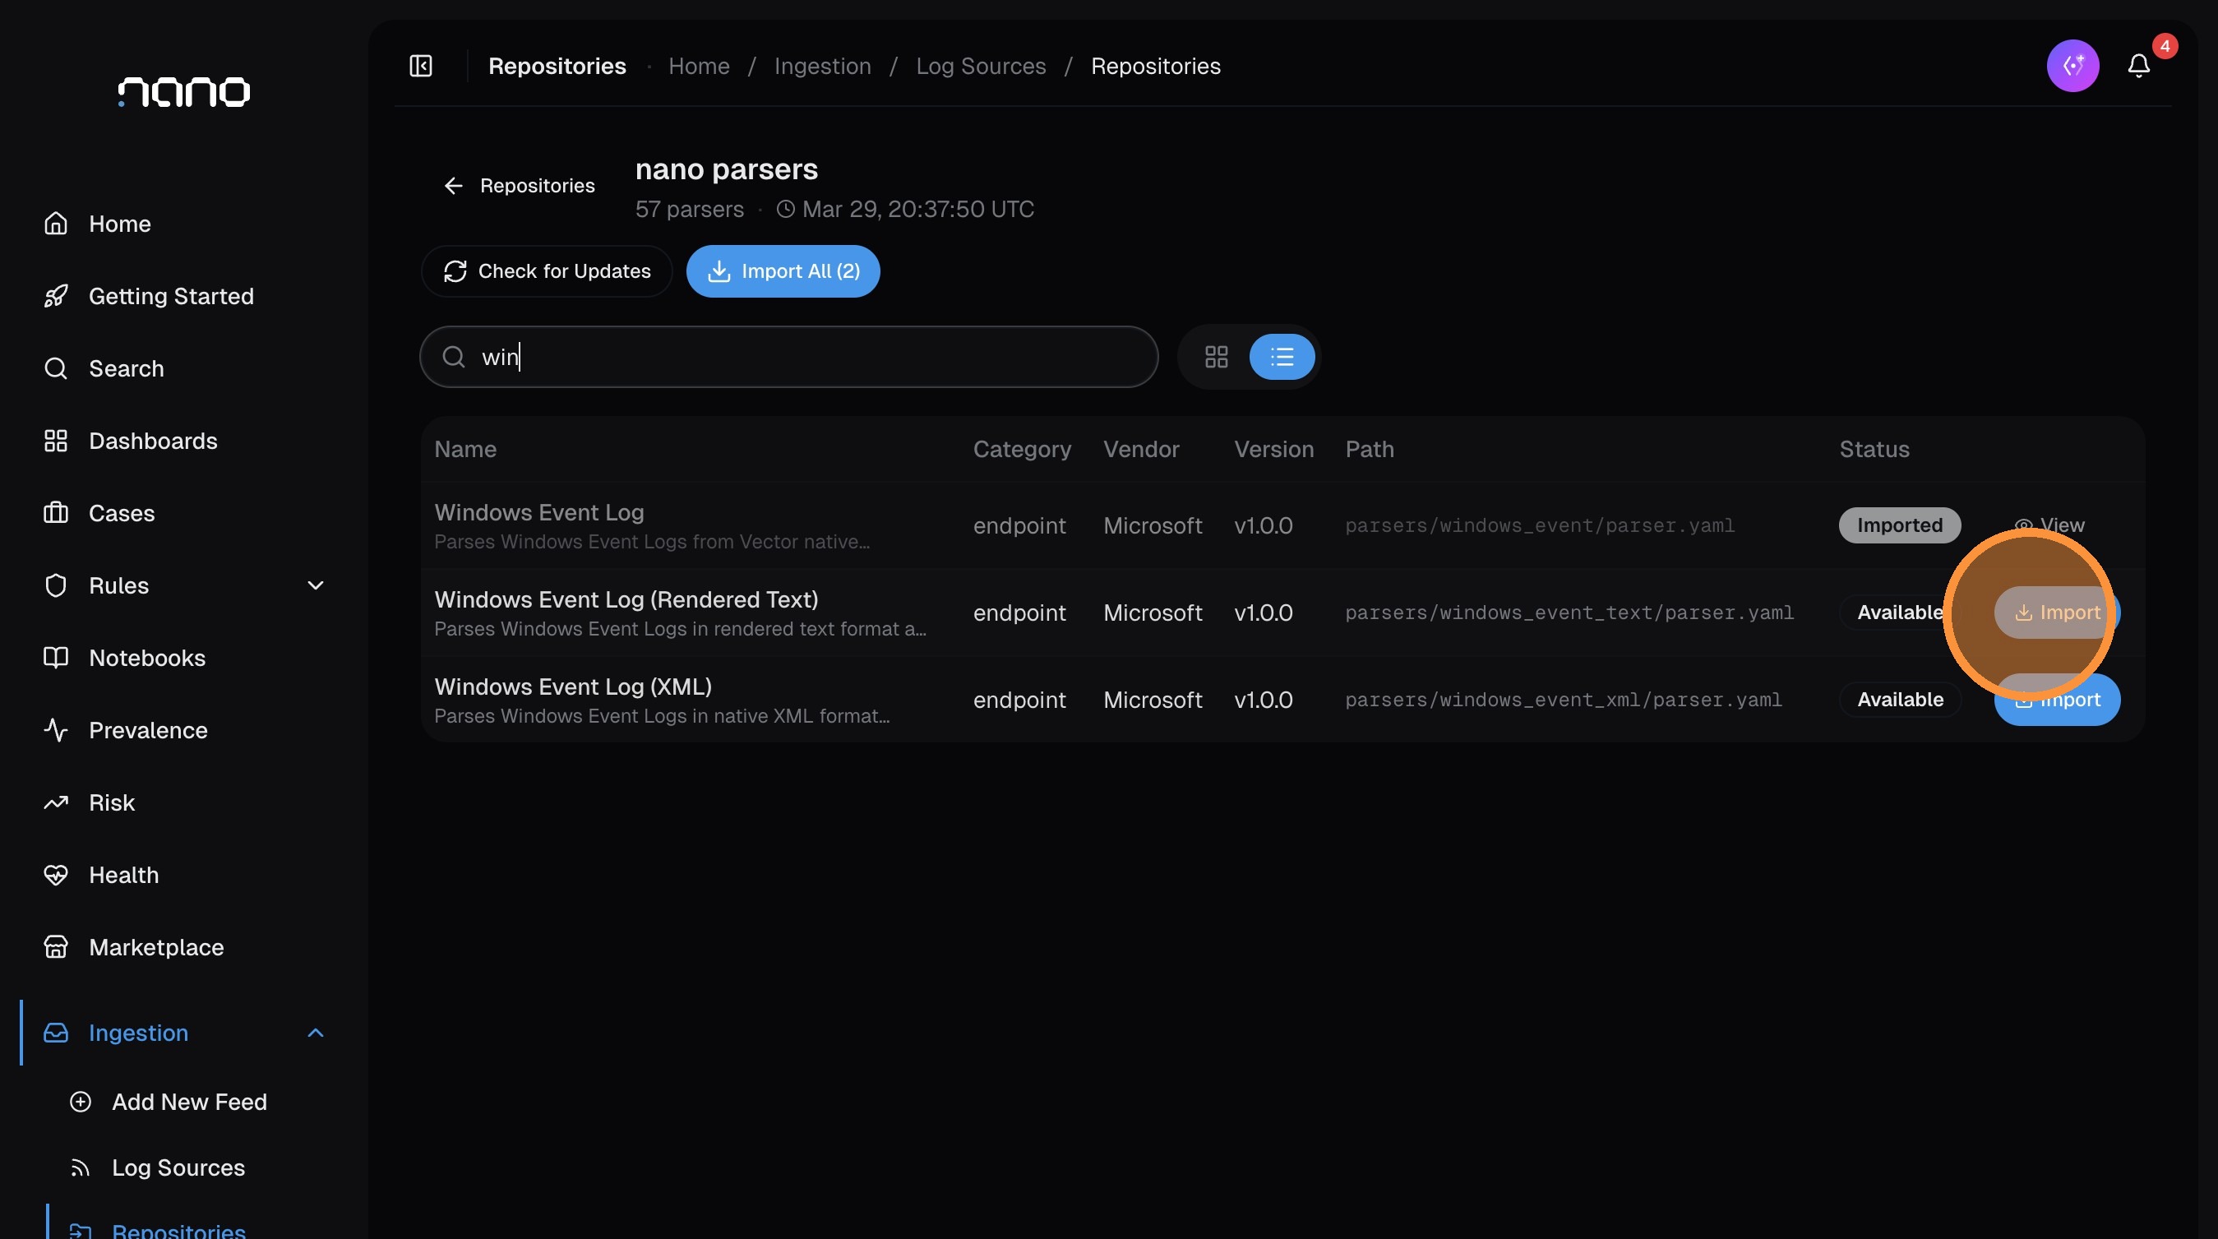Click the Import All (2) button
This screenshot has width=2218, height=1239.
click(783, 271)
